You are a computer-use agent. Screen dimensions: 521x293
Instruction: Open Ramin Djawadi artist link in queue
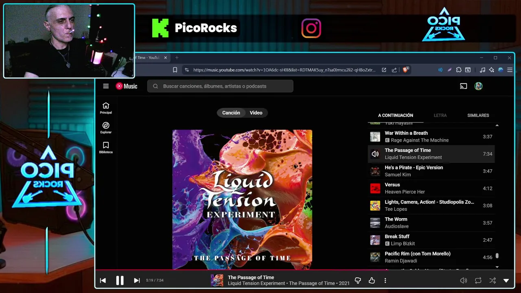point(401,261)
